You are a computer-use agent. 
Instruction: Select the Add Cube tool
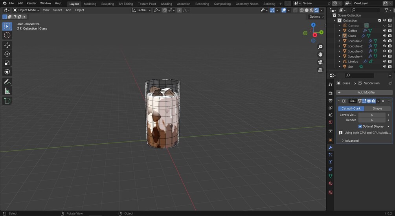click(x=7, y=101)
